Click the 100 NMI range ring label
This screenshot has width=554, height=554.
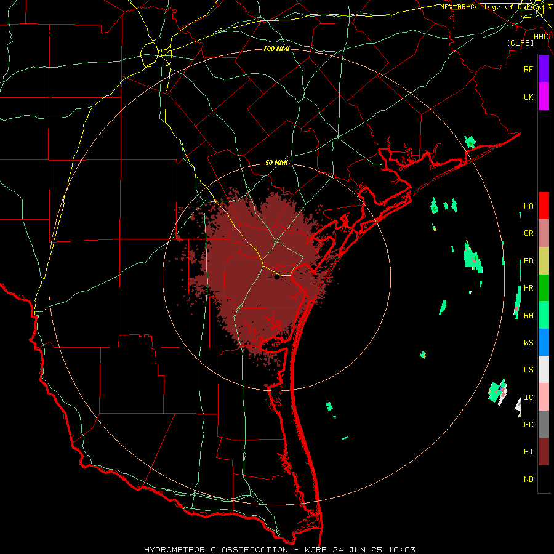(276, 49)
